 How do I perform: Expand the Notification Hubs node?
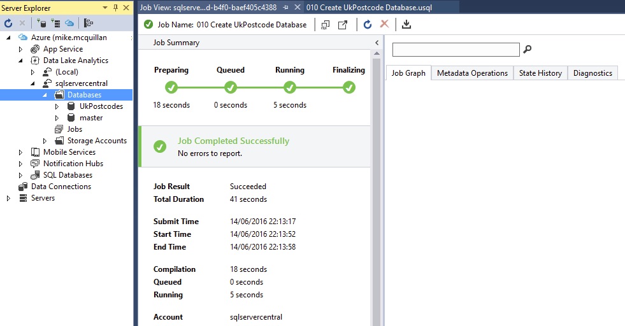click(21, 164)
